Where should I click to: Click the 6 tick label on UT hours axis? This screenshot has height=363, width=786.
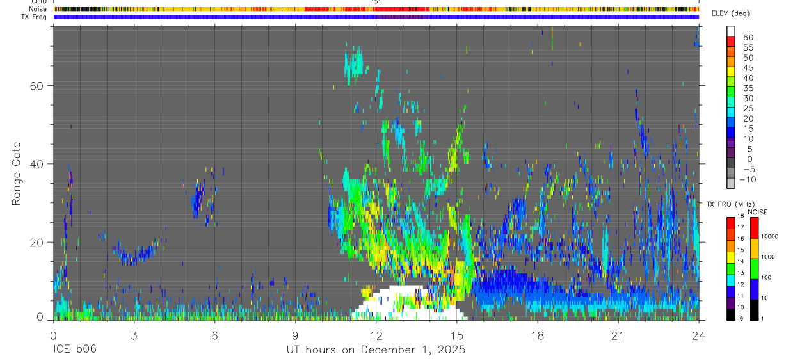point(214,335)
